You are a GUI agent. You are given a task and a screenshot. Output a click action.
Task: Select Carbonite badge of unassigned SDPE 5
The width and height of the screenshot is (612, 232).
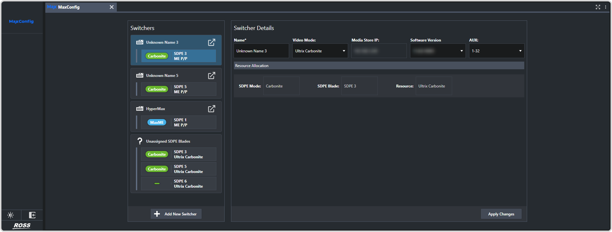tap(157, 169)
